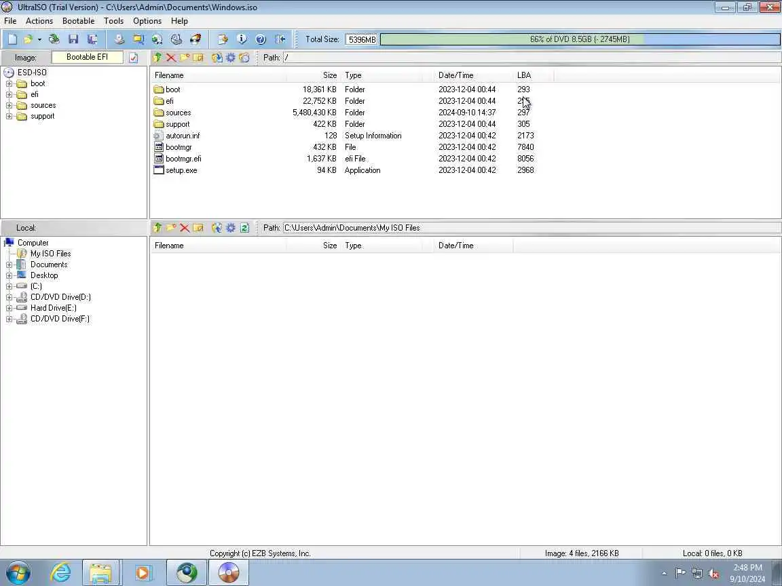Launch Internet Explorer from the taskbar

[x=60, y=573]
